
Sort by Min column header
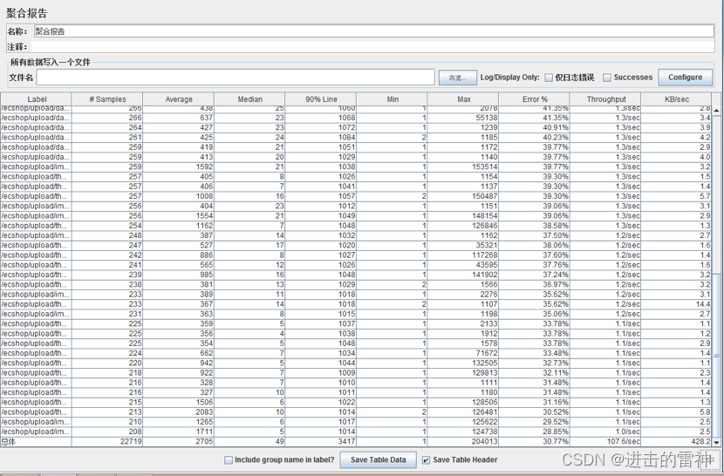[x=392, y=99]
